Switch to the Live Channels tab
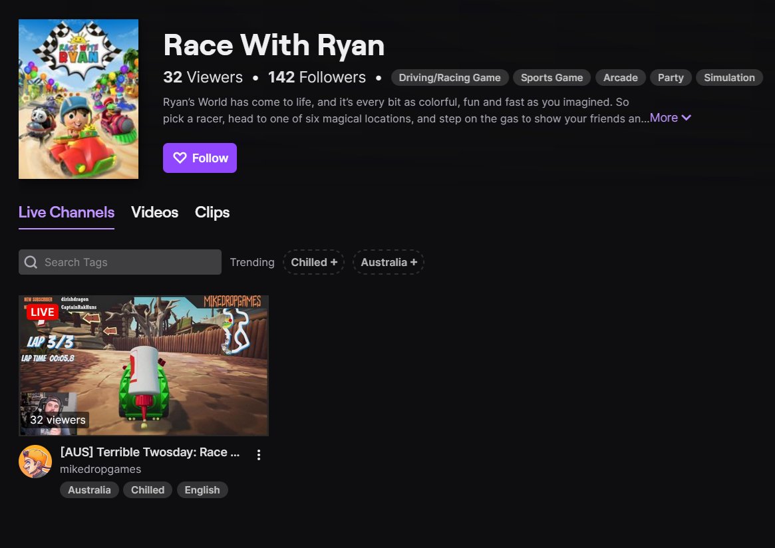The height and width of the screenshot is (548, 775). 67,212
